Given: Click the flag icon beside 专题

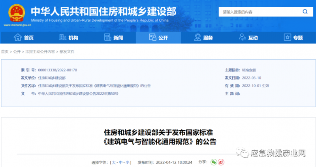Looking at the screenshot, I should point(288,38).
